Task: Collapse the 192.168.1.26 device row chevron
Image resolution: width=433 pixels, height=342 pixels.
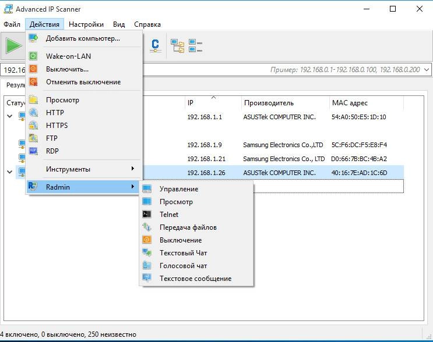Action: [10, 172]
